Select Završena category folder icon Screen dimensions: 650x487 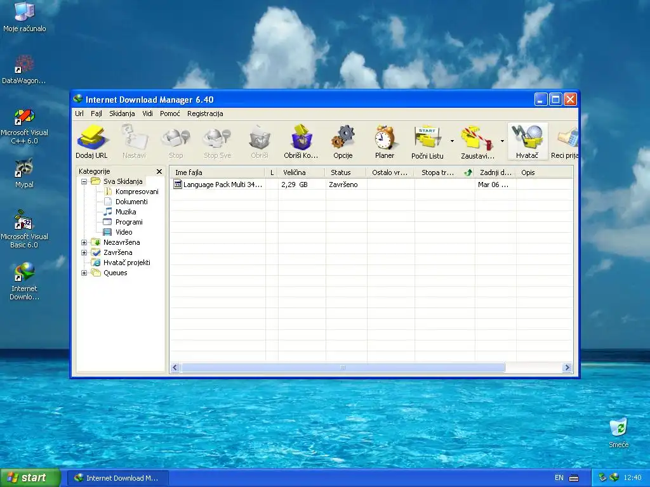coord(96,252)
